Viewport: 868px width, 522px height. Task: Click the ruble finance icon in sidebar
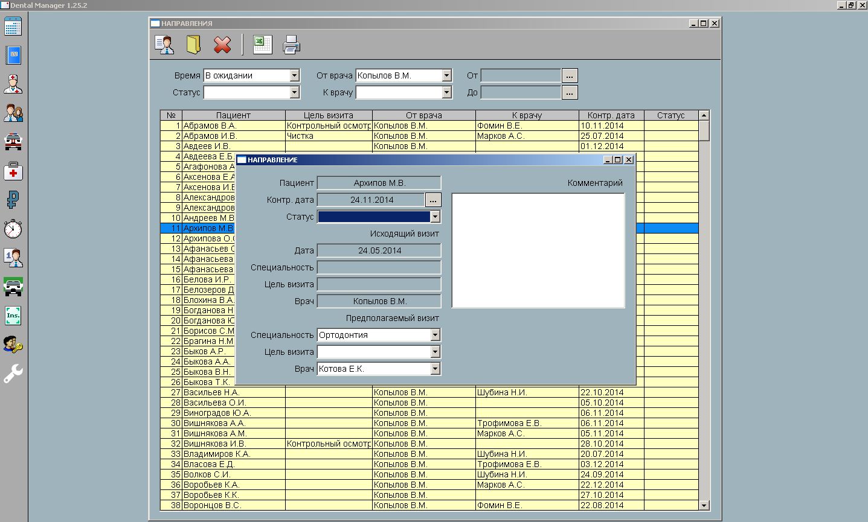point(13,200)
